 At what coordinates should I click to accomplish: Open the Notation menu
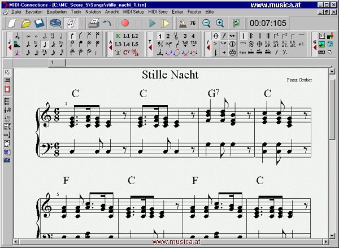coord(93,12)
